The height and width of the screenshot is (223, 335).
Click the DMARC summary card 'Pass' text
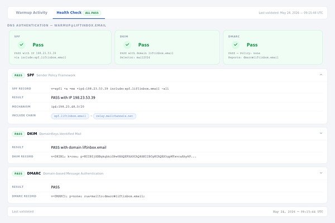(x=252, y=45)
